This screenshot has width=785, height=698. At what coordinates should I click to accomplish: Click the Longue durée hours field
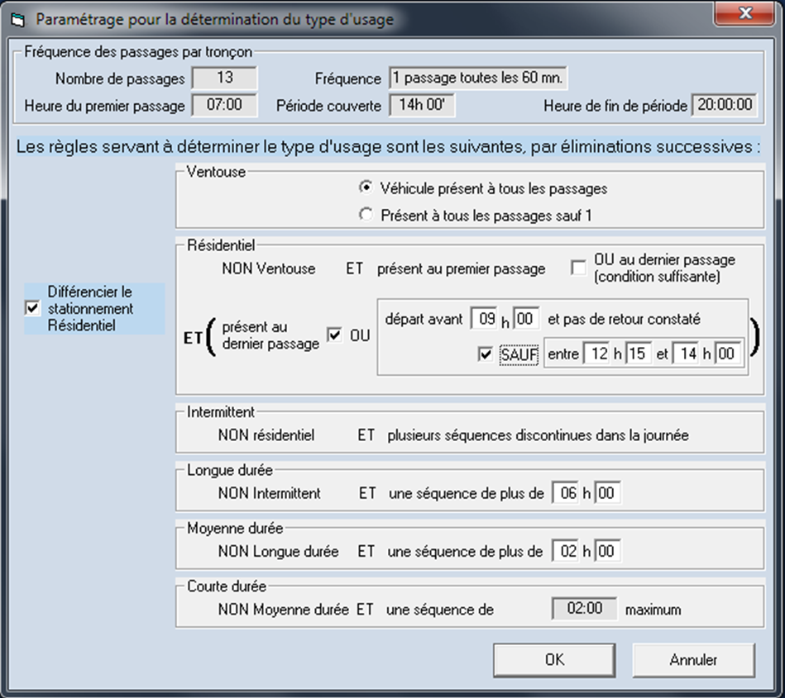click(x=566, y=493)
